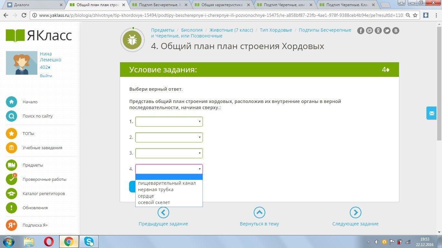
Task: Click the Odnoklassniki share icon
Action: pos(378,31)
